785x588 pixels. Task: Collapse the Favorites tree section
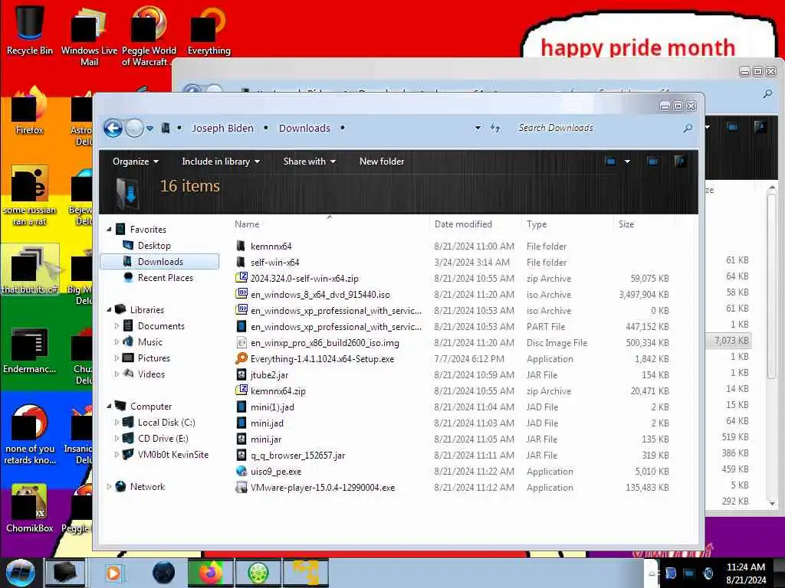coord(109,229)
